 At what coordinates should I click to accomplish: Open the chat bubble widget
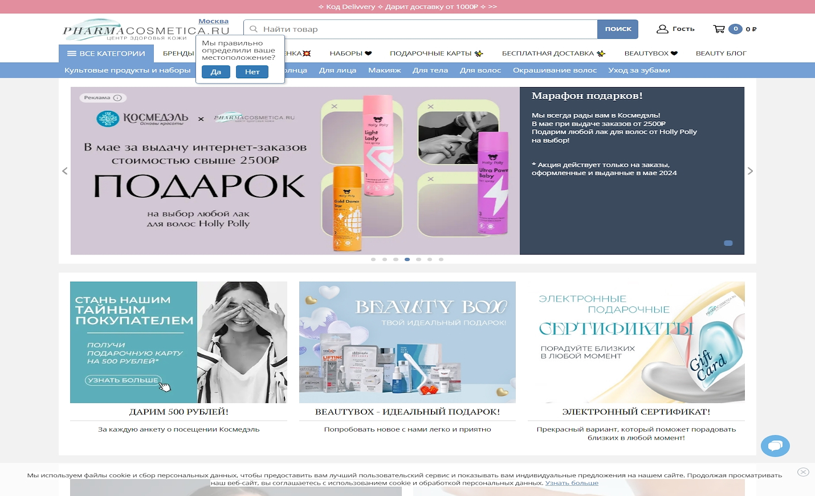pyautogui.click(x=775, y=446)
